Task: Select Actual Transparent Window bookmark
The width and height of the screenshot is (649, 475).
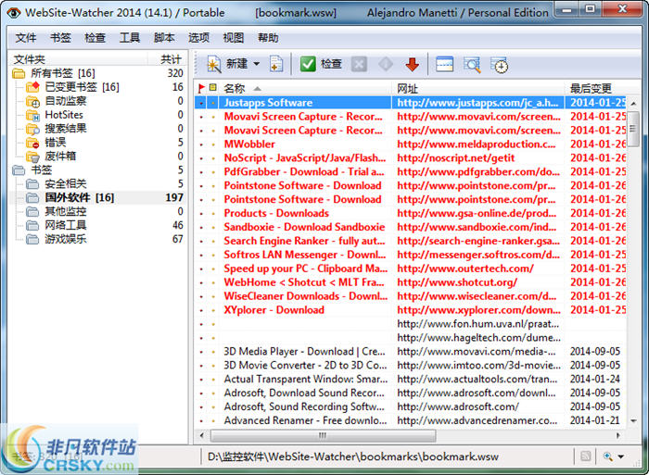Action: coord(306,379)
